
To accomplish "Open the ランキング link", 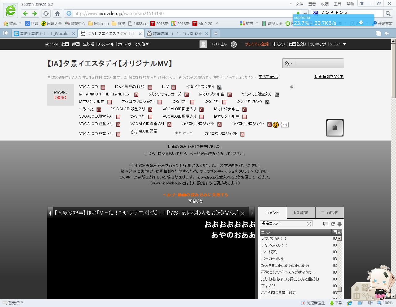I will (318, 44).
